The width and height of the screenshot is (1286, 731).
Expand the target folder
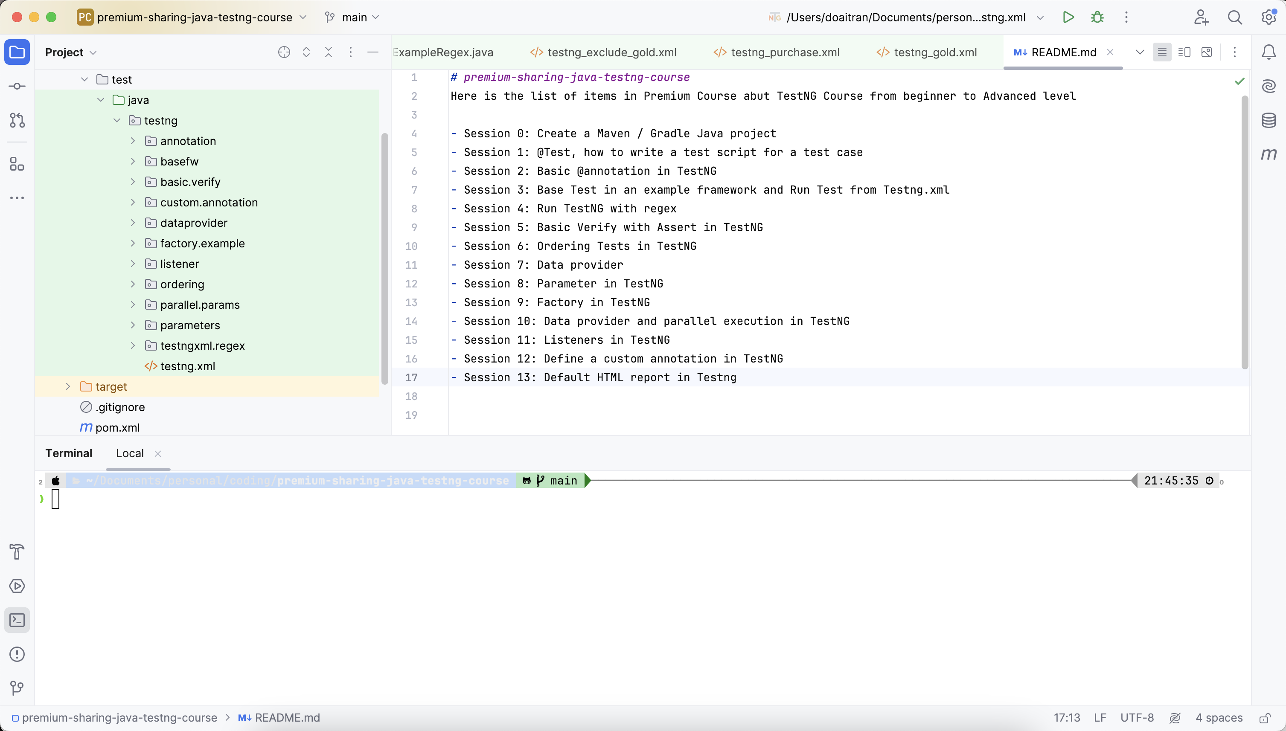tap(68, 386)
